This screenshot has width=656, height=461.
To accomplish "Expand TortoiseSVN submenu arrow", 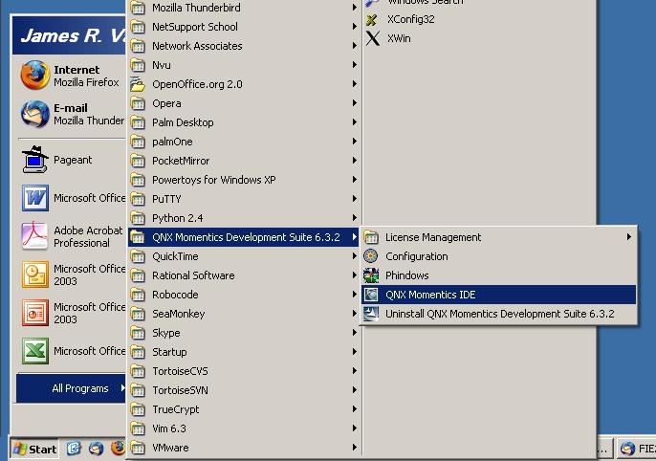I will pyautogui.click(x=355, y=389).
